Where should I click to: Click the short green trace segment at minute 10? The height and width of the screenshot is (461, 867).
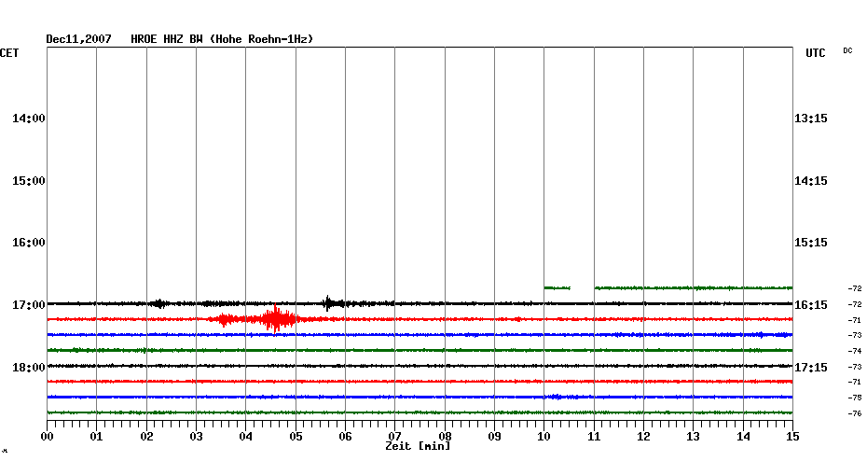click(x=557, y=287)
